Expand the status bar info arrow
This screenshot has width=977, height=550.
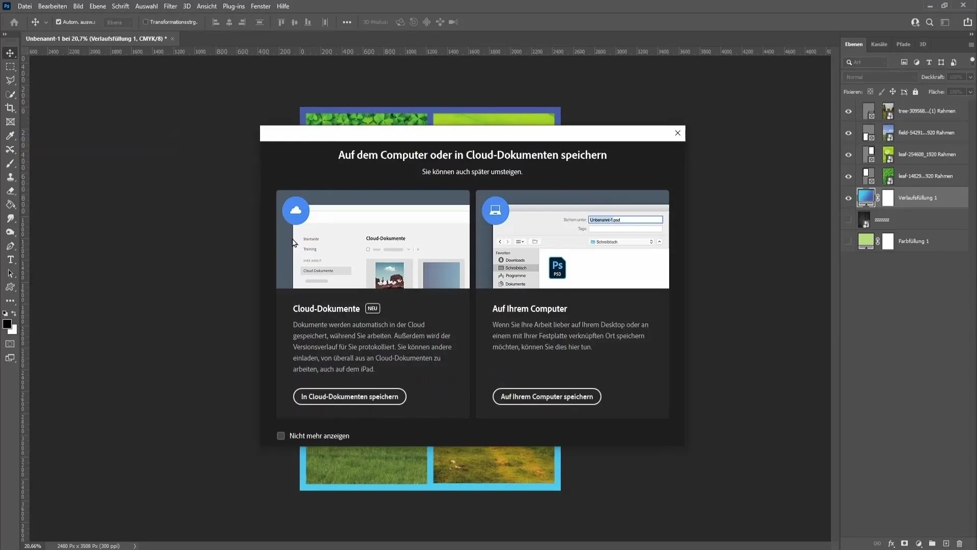(x=135, y=546)
